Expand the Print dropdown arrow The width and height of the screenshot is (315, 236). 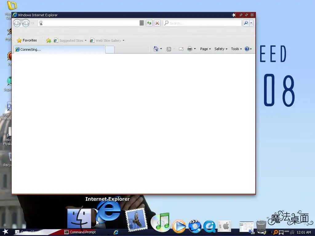click(x=195, y=49)
